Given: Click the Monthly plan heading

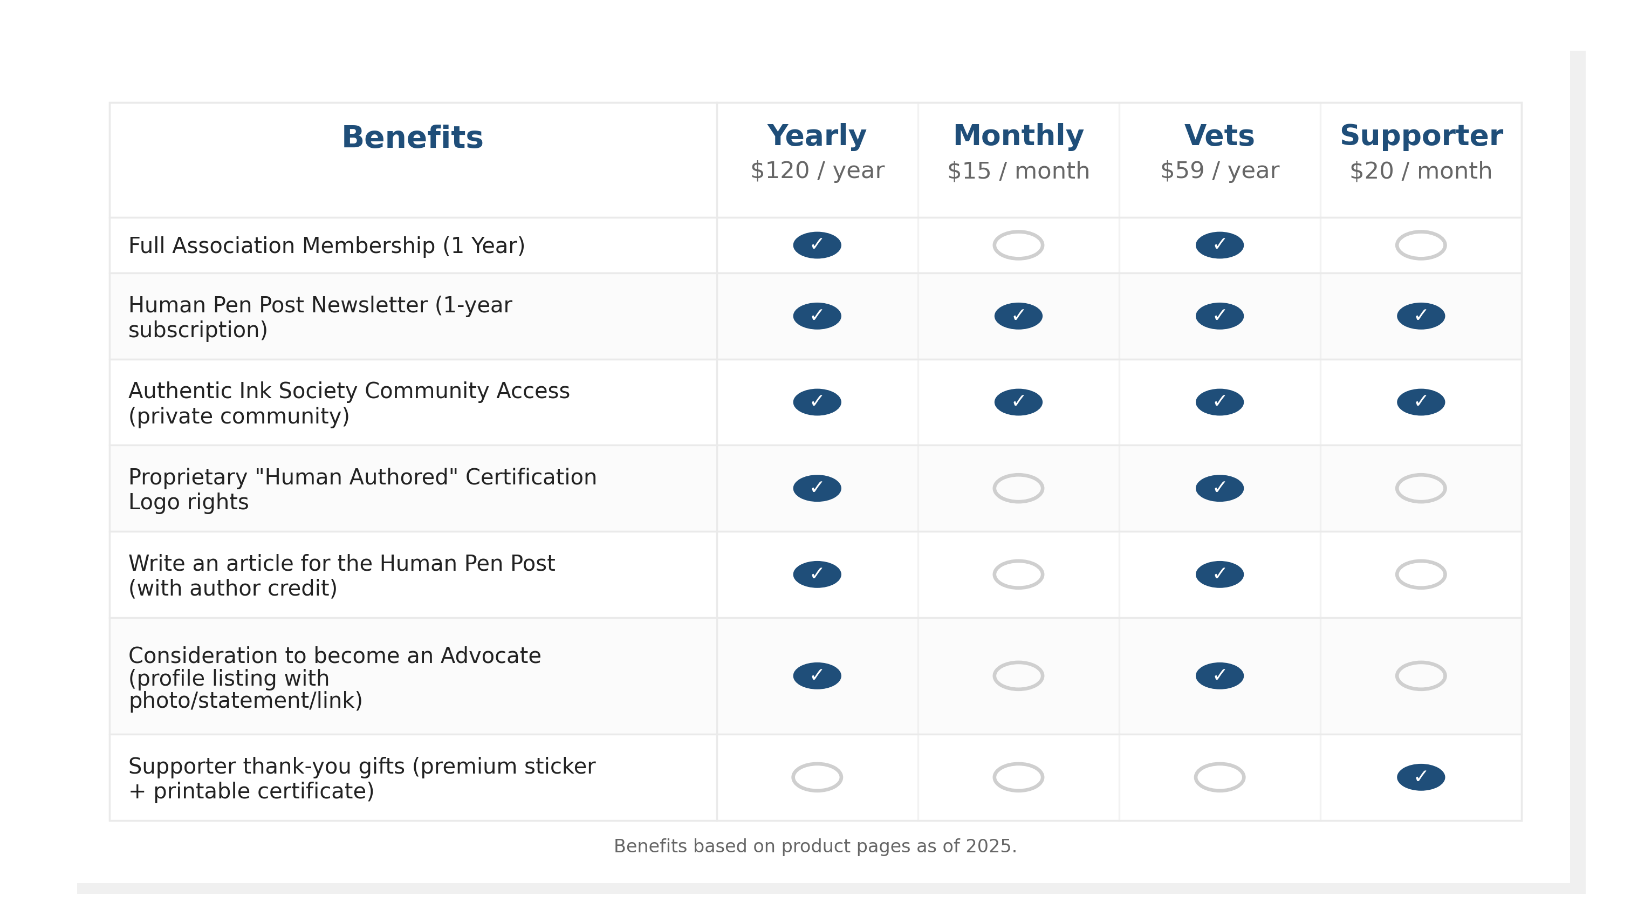Looking at the screenshot, I should 1018,136.
